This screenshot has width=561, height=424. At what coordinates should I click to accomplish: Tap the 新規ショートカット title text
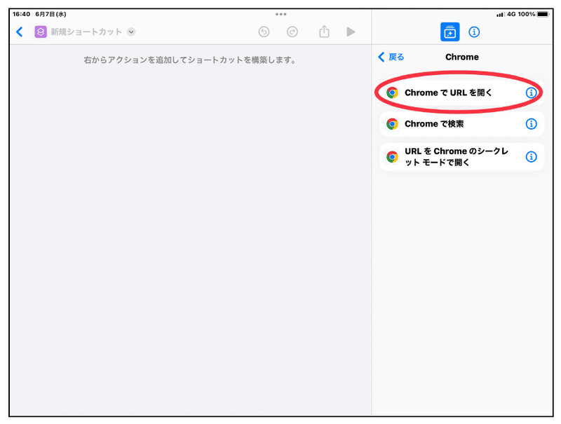pos(86,32)
